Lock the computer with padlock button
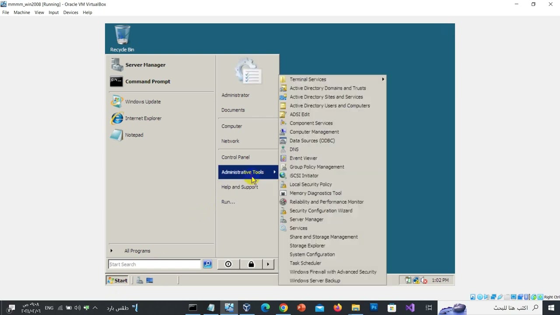 point(251,264)
